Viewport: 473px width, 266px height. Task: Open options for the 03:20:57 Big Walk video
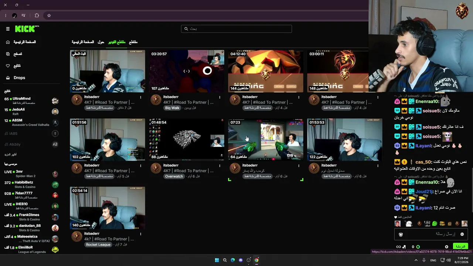[220, 98]
